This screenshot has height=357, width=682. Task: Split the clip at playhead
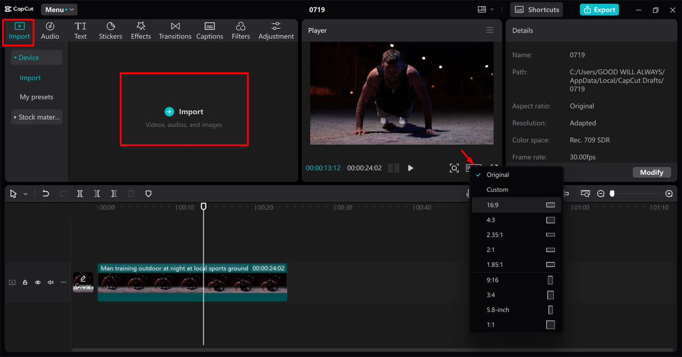pos(80,194)
